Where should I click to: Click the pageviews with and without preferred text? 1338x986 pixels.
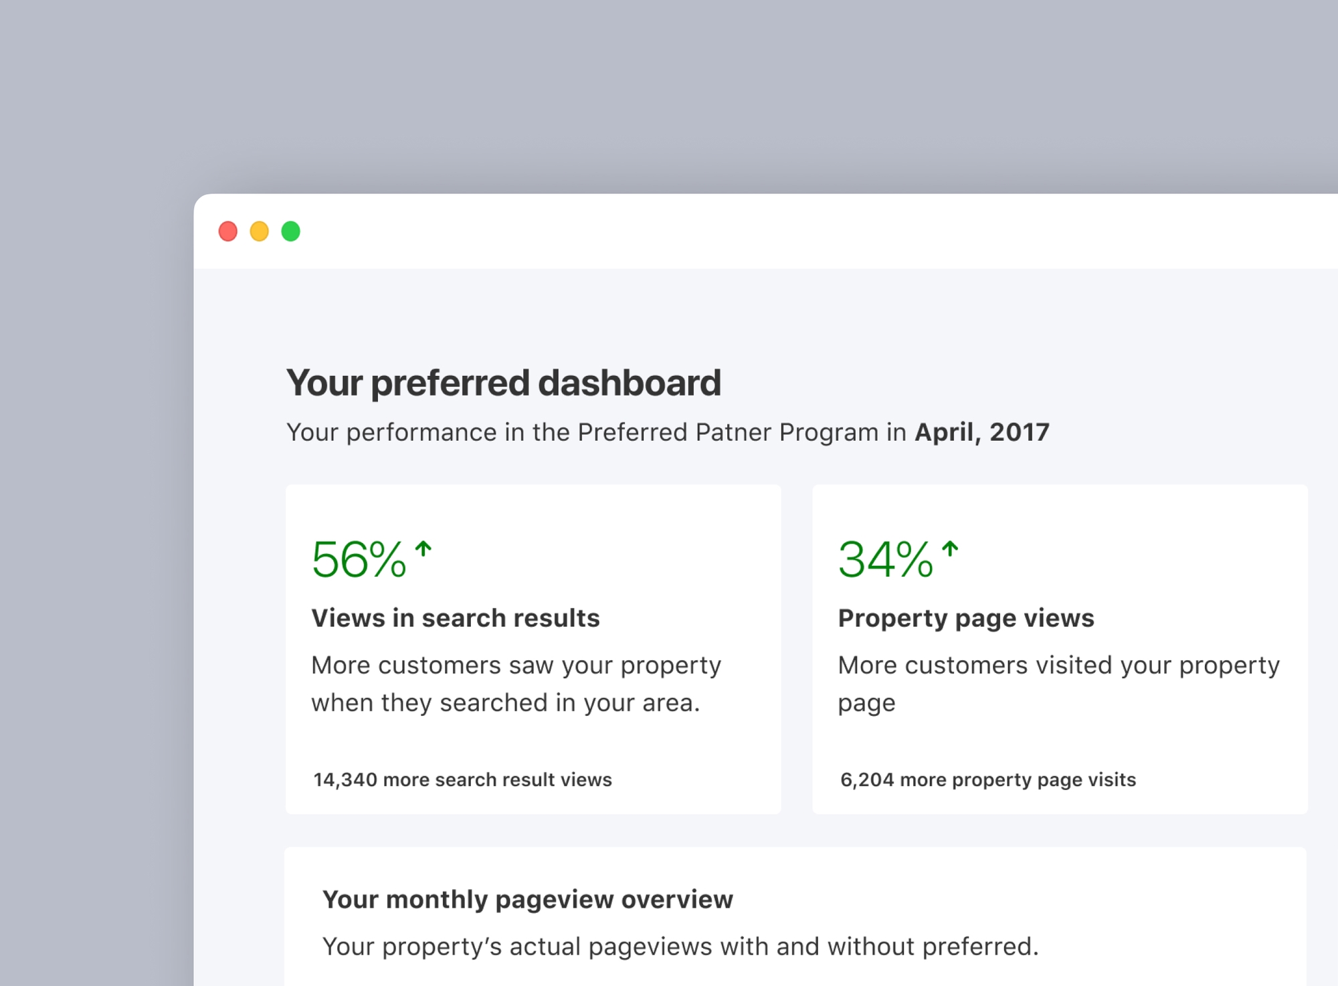click(x=680, y=947)
